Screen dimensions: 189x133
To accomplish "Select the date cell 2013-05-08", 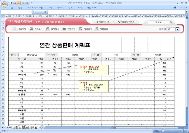I will pyautogui.click(x=32, y=55).
